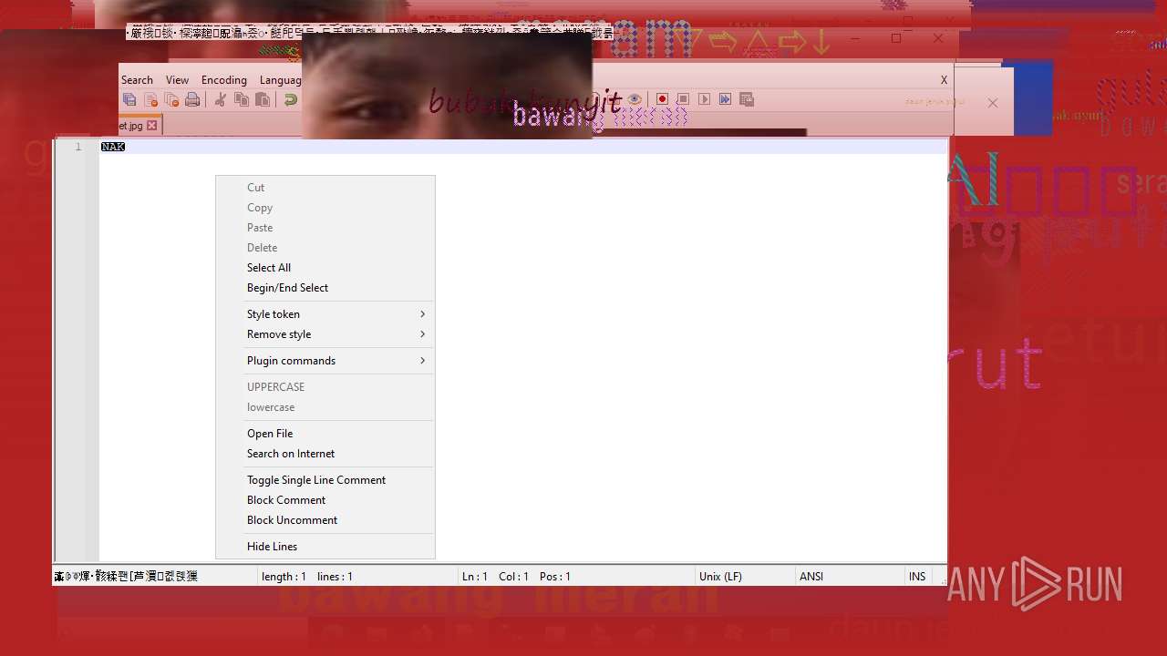Click 'length : 1' in status bar
The height and width of the screenshot is (656, 1167).
(284, 577)
